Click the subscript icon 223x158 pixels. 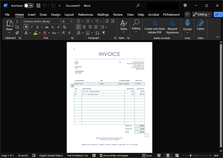52,27
